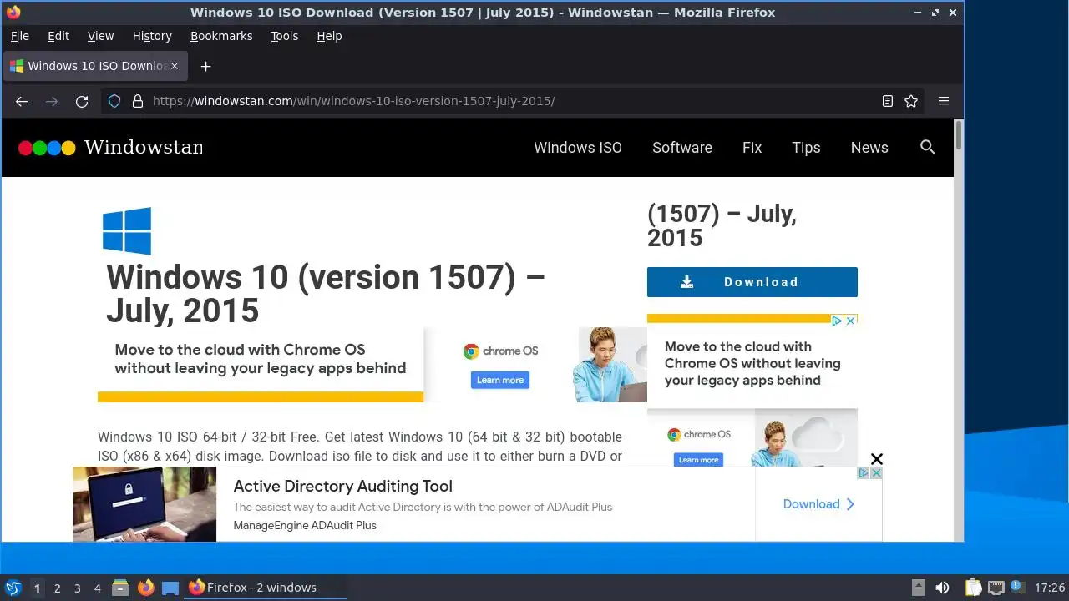The height and width of the screenshot is (601, 1069).
Task: Click the Windowstan site search icon
Action: pos(927,147)
